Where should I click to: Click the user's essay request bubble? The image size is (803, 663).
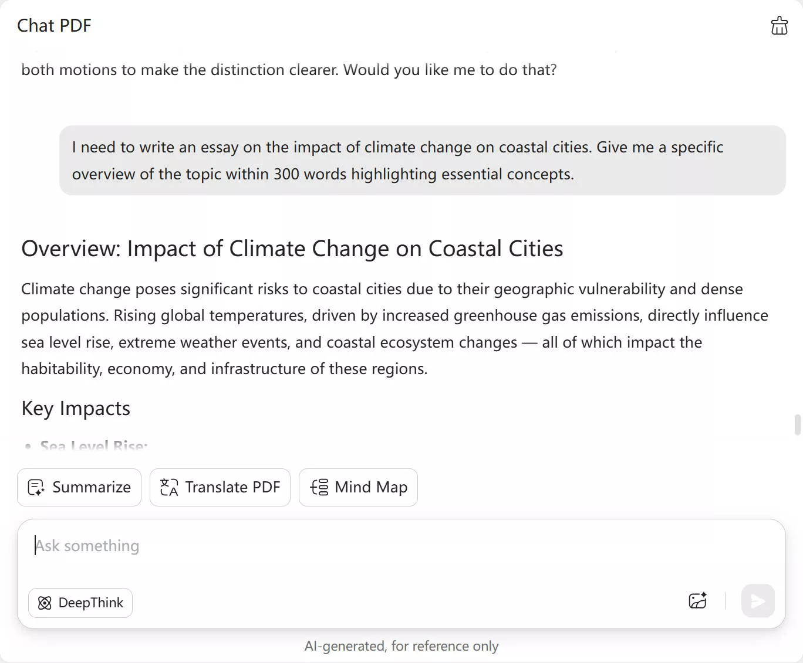point(423,161)
